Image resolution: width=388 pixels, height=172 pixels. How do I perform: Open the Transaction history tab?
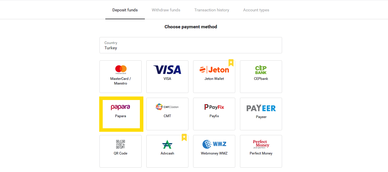click(212, 10)
